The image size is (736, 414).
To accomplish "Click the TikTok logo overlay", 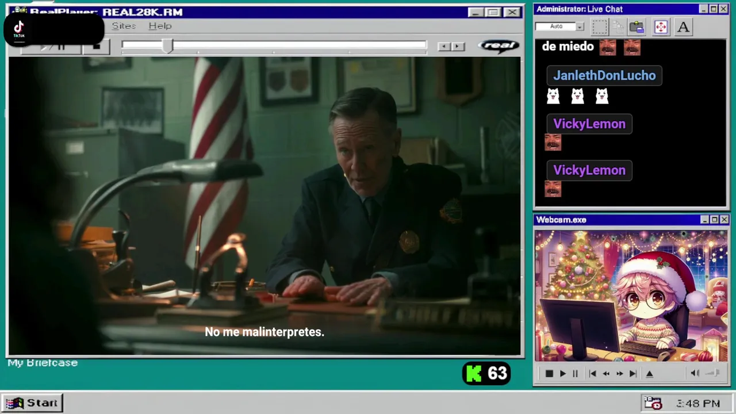I will 19,29.
